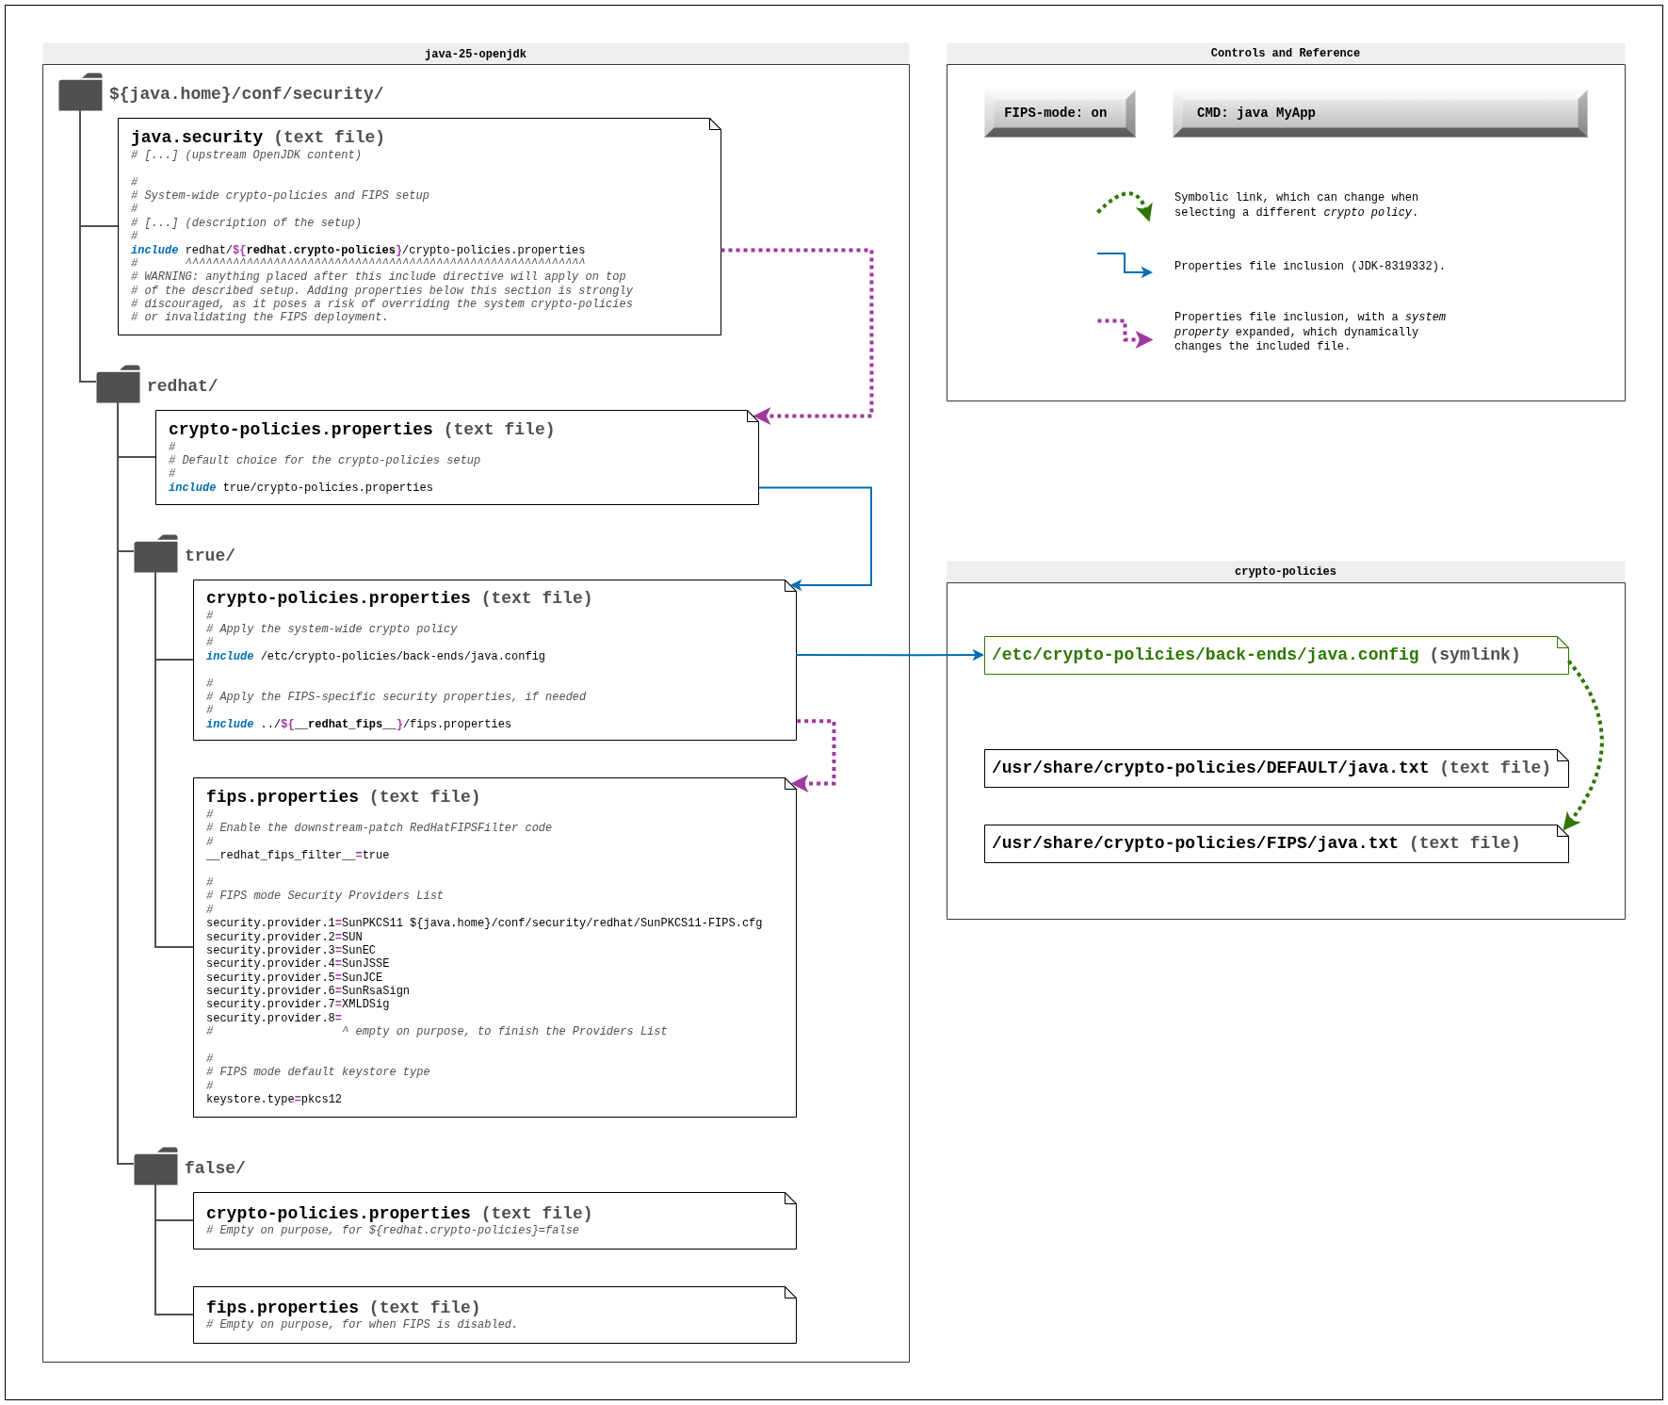This screenshot has width=1668, height=1405.
Task: Click the security.provider.1=SunPKCS11 line
Action: (x=484, y=923)
